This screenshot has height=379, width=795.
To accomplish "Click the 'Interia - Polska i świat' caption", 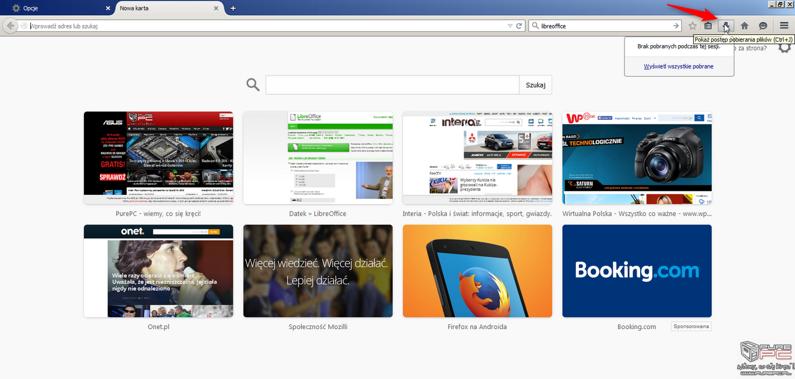I will point(477,213).
